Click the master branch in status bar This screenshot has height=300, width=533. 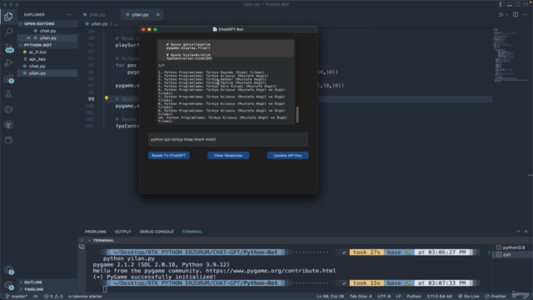coord(17,297)
